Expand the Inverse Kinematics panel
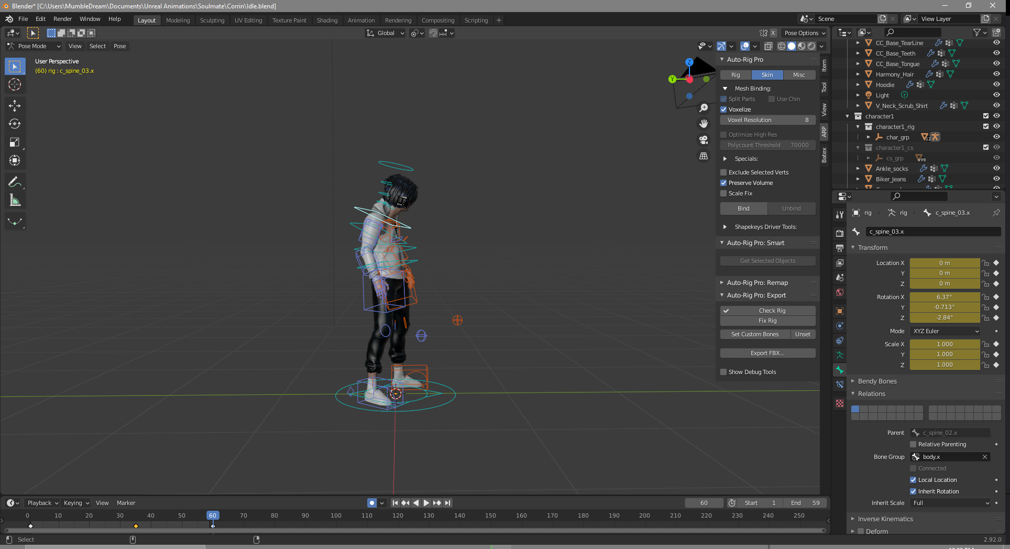This screenshot has height=549, width=1010. 885,519
